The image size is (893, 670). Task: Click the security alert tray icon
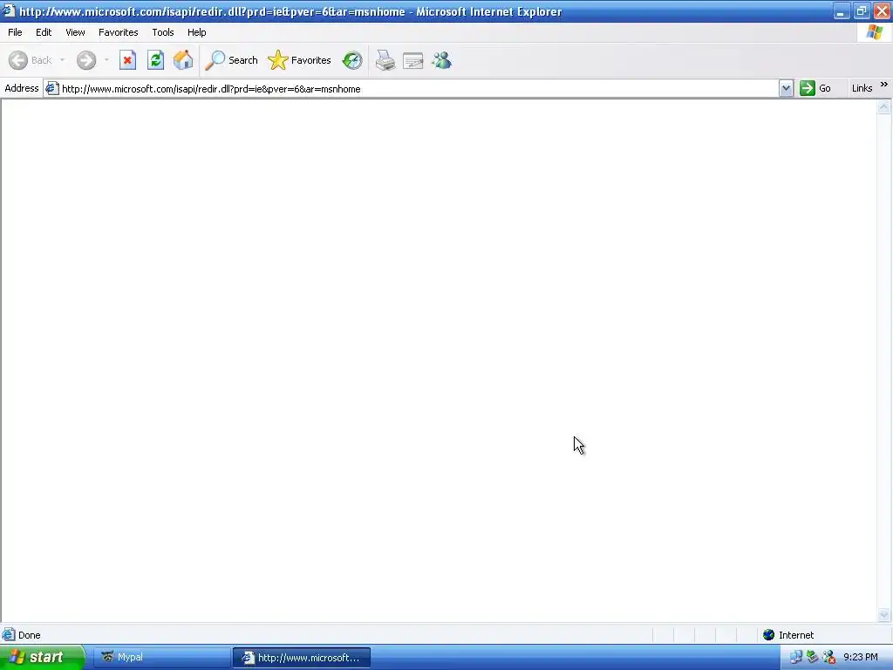pos(828,658)
